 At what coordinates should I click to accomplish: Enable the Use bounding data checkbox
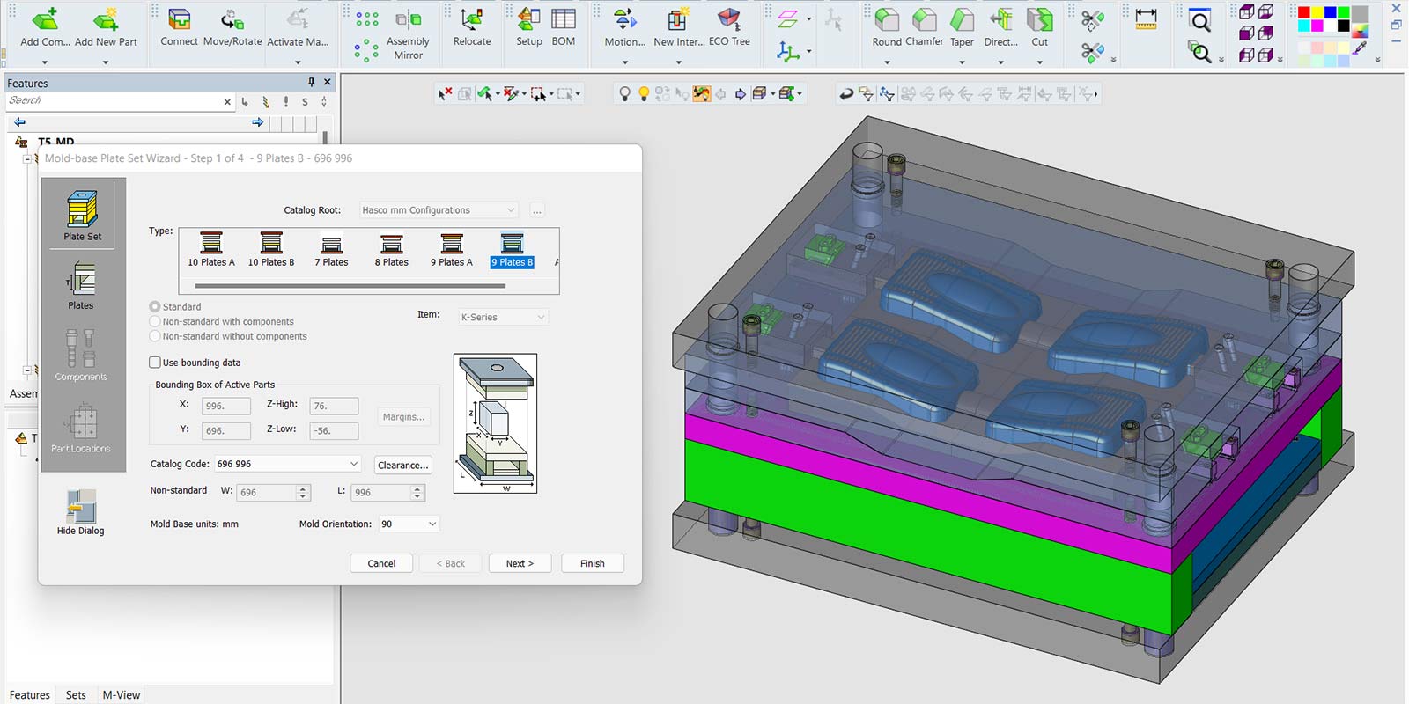(155, 363)
